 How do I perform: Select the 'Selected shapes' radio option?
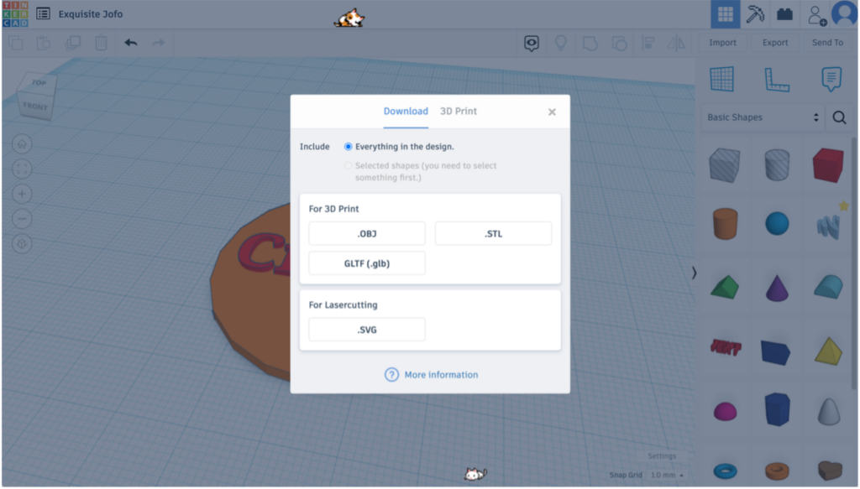point(349,165)
